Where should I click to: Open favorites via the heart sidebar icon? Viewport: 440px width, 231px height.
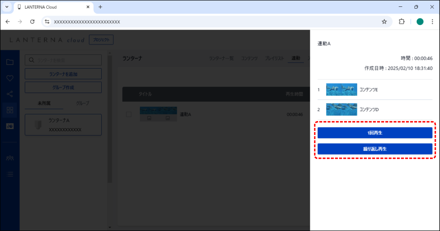[x=10, y=78]
